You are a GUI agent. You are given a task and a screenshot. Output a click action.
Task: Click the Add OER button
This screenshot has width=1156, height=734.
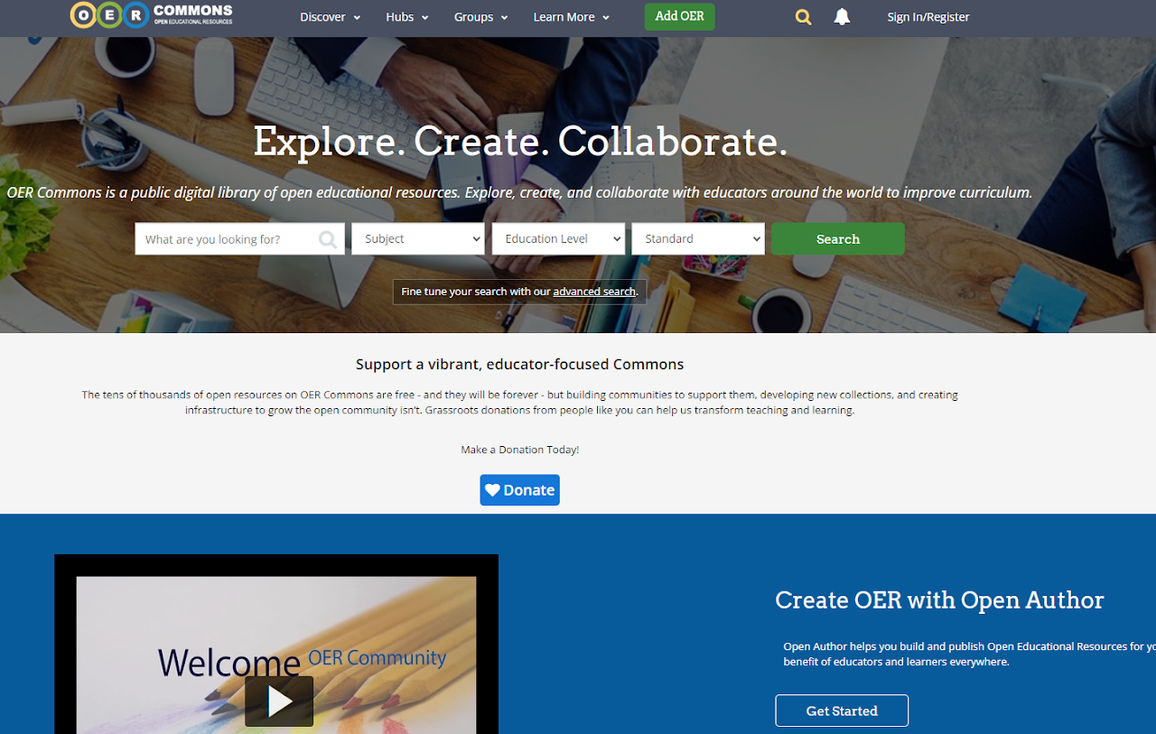pos(679,16)
